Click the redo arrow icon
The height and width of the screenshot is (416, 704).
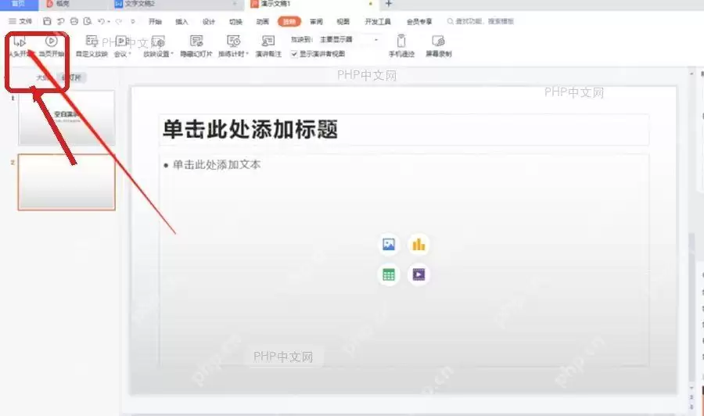119,21
